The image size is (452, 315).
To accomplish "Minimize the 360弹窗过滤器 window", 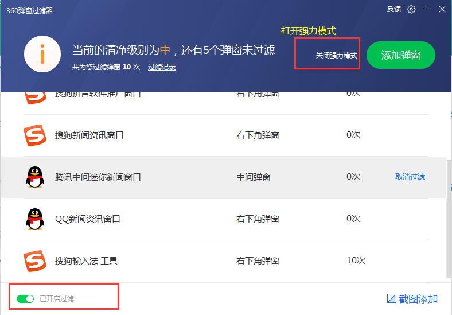I will tap(427, 9).
